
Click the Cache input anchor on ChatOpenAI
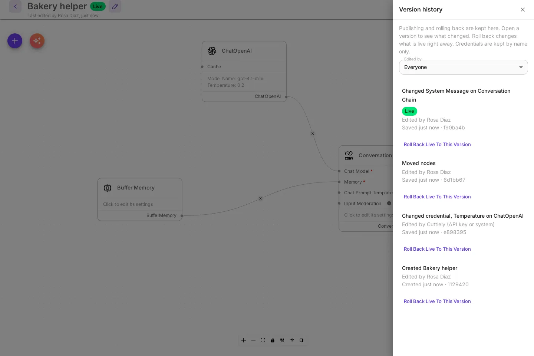[x=202, y=67]
